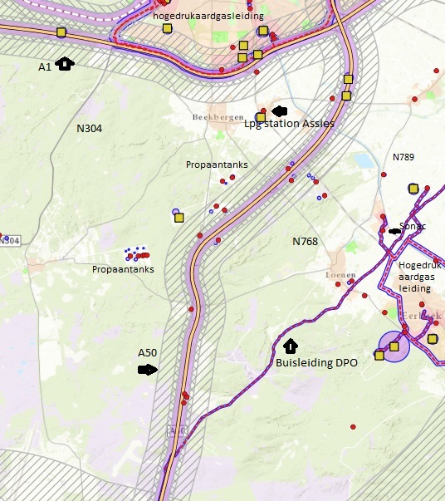Click the yellow square inside the purple circle
This screenshot has height=501, width=445.
[394, 346]
